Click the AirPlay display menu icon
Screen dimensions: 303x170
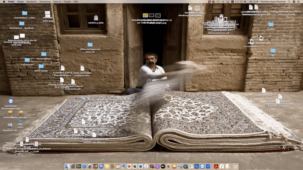pyautogui.click(x=228, y=1)
